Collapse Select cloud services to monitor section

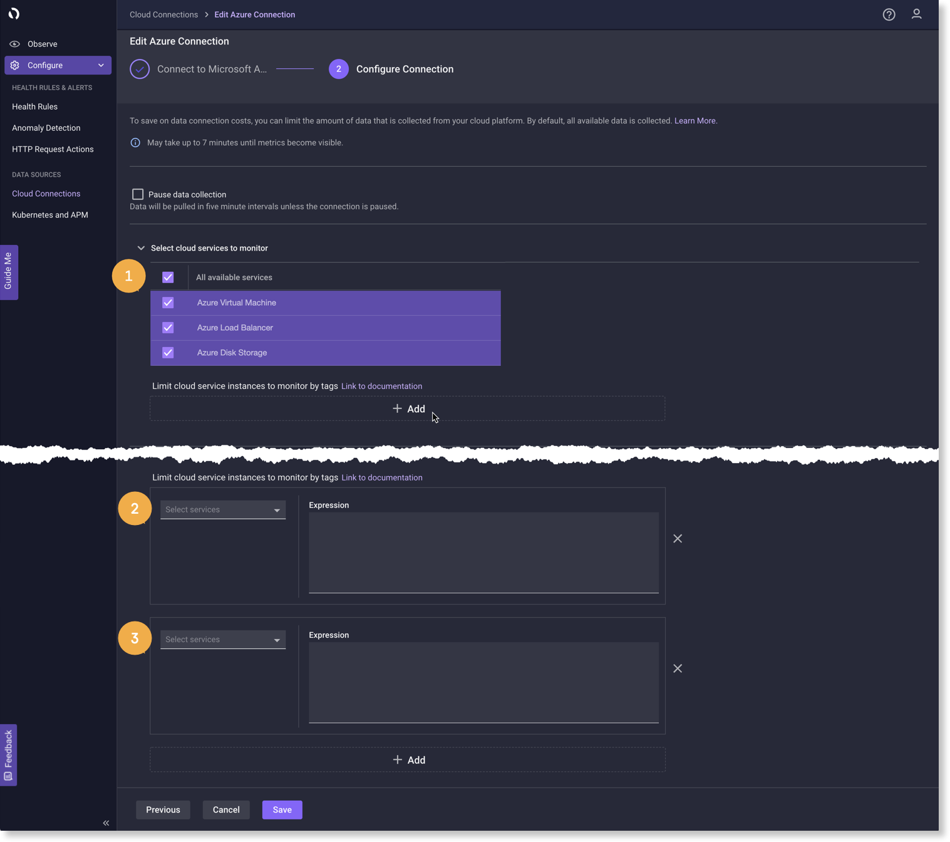pyautogui.click(x=141, y=248)
